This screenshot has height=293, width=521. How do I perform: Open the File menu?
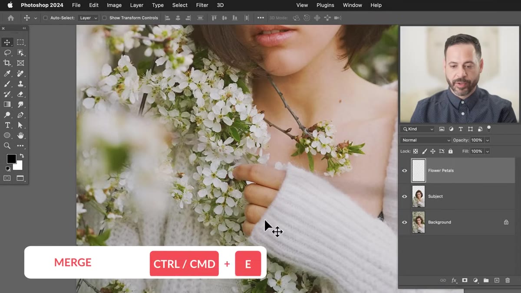[76, 5]
